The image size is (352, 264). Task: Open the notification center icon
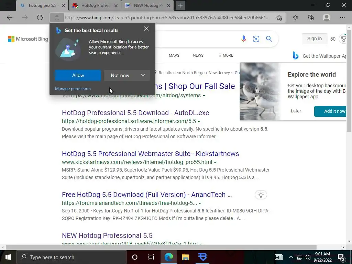pos(341,257)
